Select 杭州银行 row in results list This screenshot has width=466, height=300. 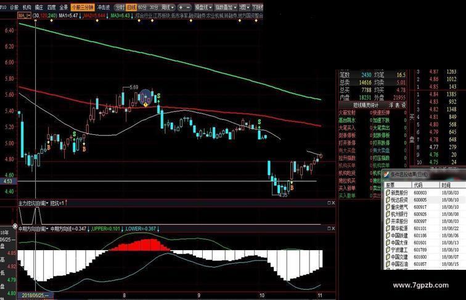[x=425, y=214]
